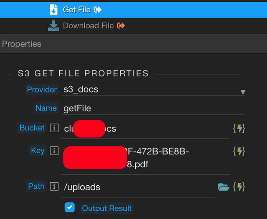Uncheck the Output Result checkbox
267x219 pixels.
click(70, 207)
